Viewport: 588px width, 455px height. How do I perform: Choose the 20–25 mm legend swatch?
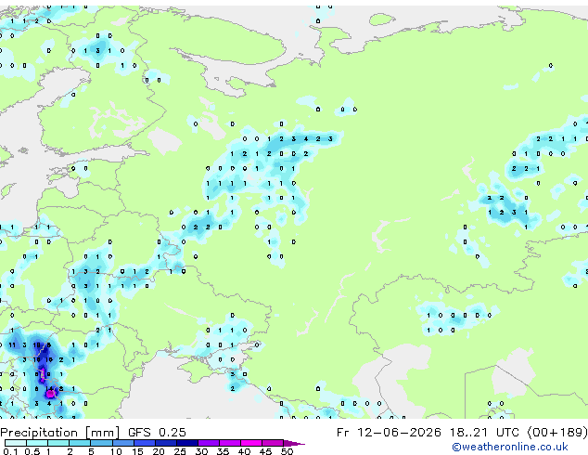165,443
